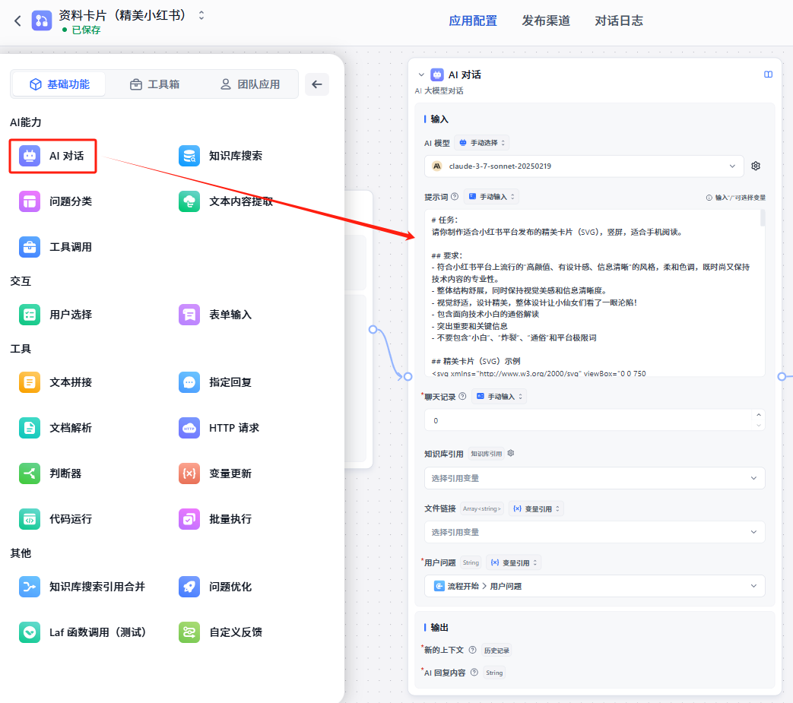Show help for AI 回复内容 output

pyautogui.click(x=474, y=672)
